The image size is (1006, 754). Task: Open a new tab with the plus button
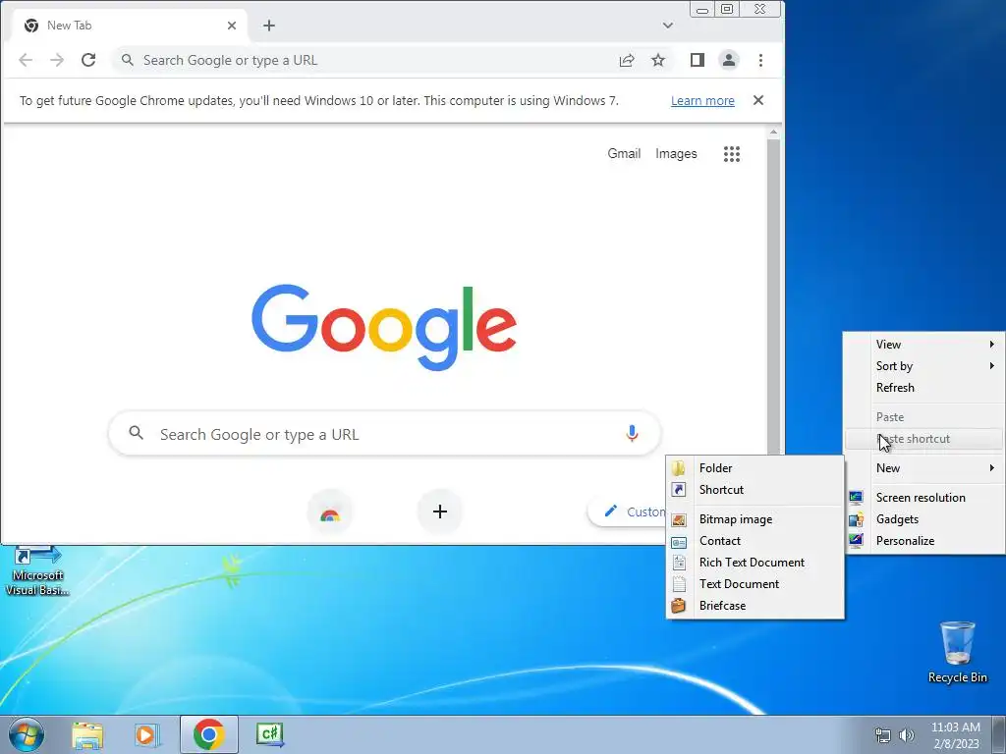click(x=269, y=26)
